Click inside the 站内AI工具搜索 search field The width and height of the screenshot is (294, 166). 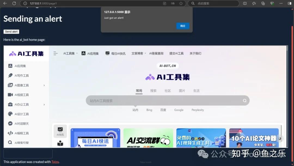[163, 100]
